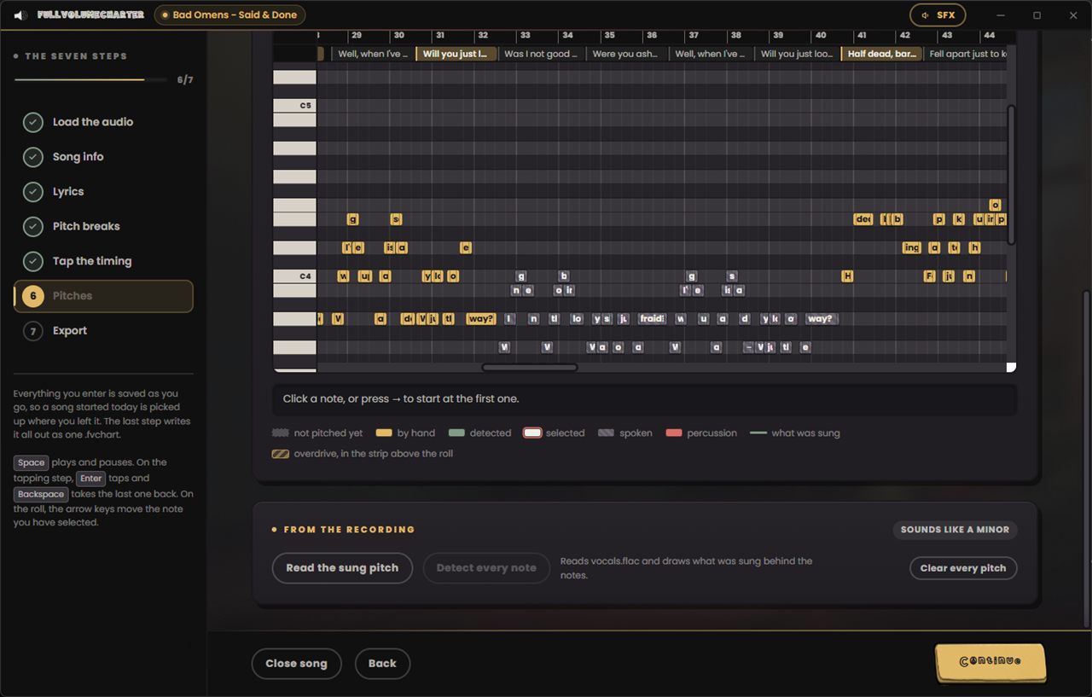Click the piano roll vertical scrollbar
Screen dimensions: 1092x697
pyautogui.click(x=1012, y=175)
